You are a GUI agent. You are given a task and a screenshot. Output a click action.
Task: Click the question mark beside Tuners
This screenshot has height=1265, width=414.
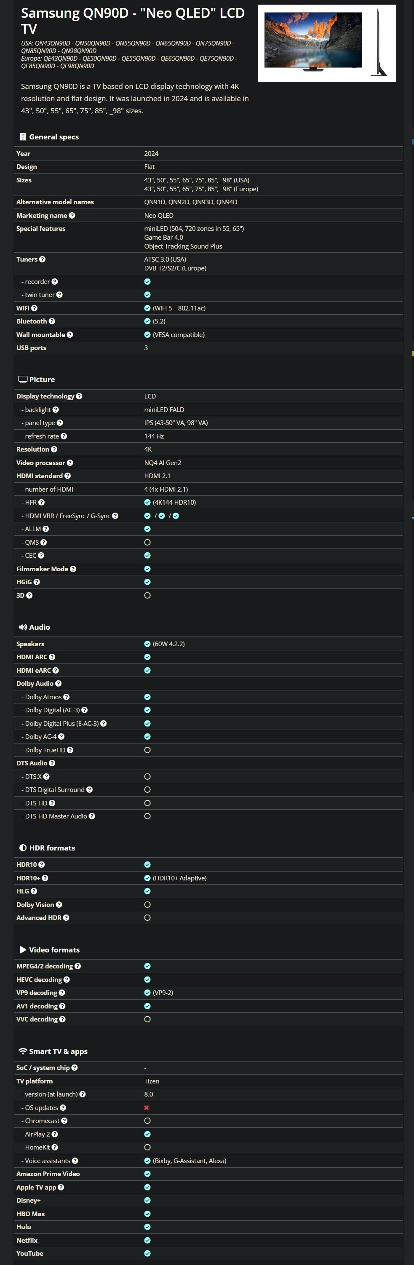42,259
